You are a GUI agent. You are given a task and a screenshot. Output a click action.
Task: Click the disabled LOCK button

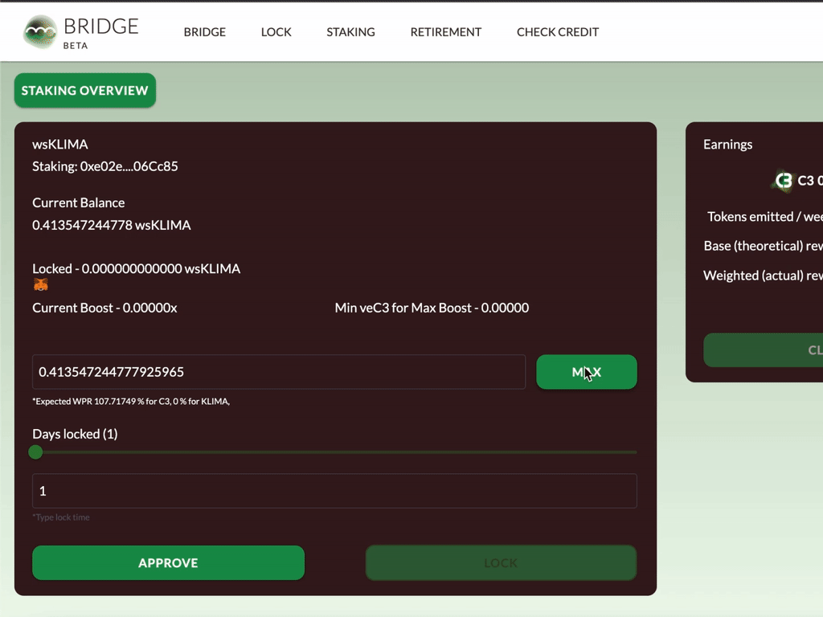pyautogui.click(x=501, y=563)
